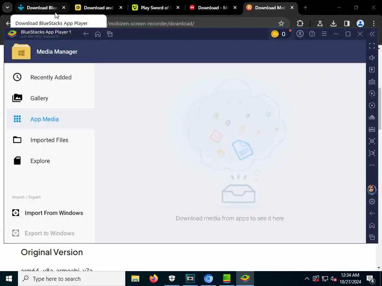382x286 pixels.
Task: Open Chrome downloads icon
Action: (x=333, y=23)
